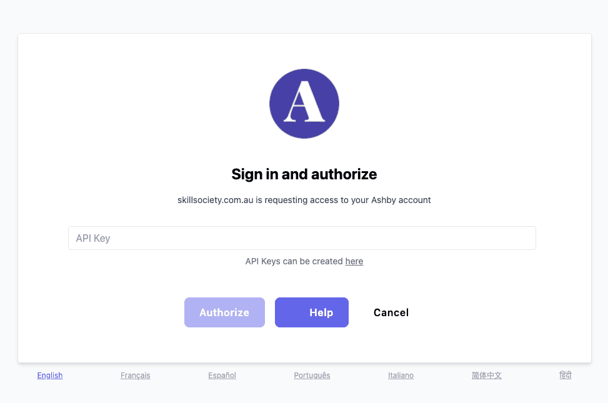Cancel the authorization request

click(391, 312)
